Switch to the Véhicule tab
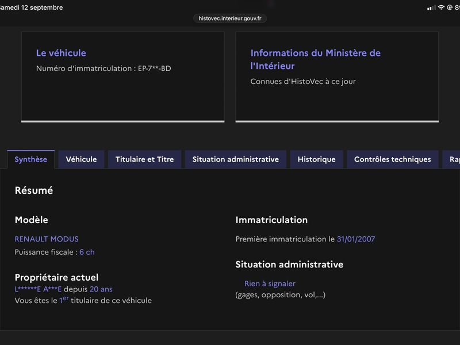460x345 pixels. 81,159
